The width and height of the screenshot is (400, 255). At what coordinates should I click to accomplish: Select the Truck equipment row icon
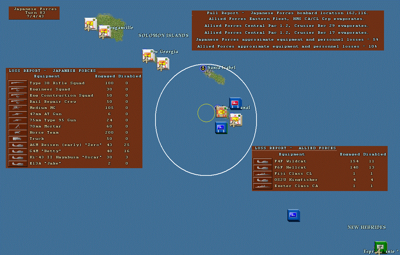pos(17,139)
